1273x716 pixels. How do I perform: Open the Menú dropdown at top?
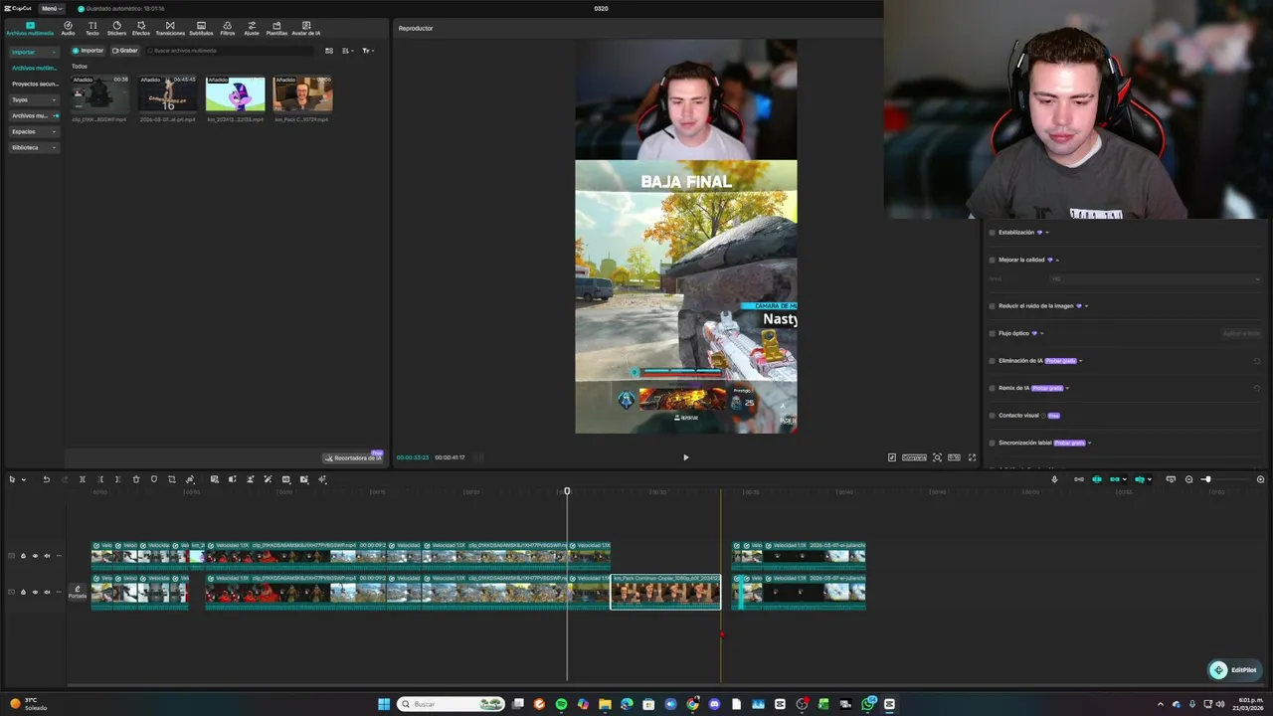tap(50, 8)
